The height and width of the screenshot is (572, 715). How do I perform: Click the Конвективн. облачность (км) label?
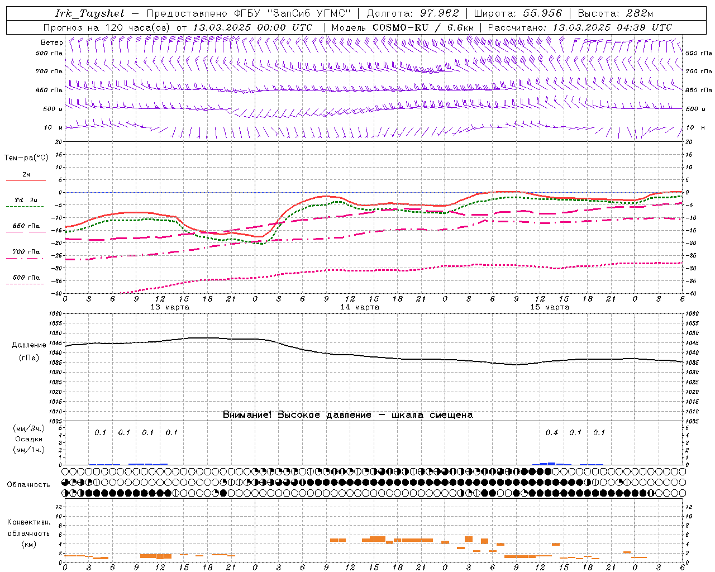coord(28,533)
